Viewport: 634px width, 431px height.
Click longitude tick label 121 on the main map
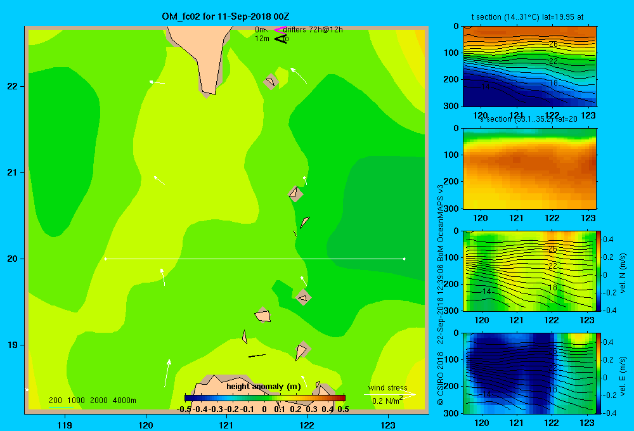click(226, 425)
